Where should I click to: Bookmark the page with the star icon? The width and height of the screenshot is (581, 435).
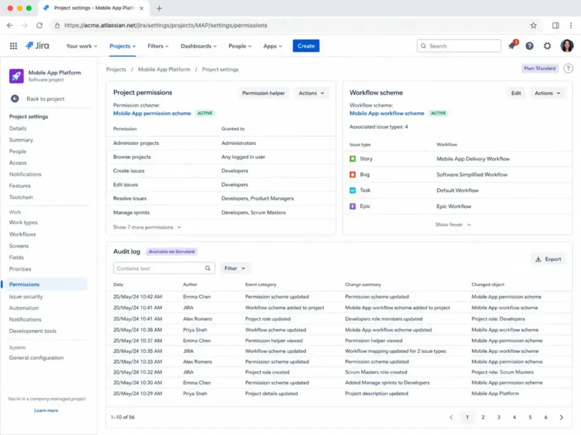[533, 25]
